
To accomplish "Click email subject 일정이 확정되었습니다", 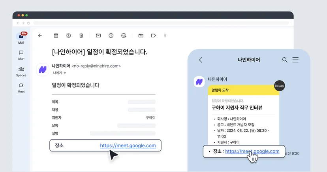I will click(100, 52).
